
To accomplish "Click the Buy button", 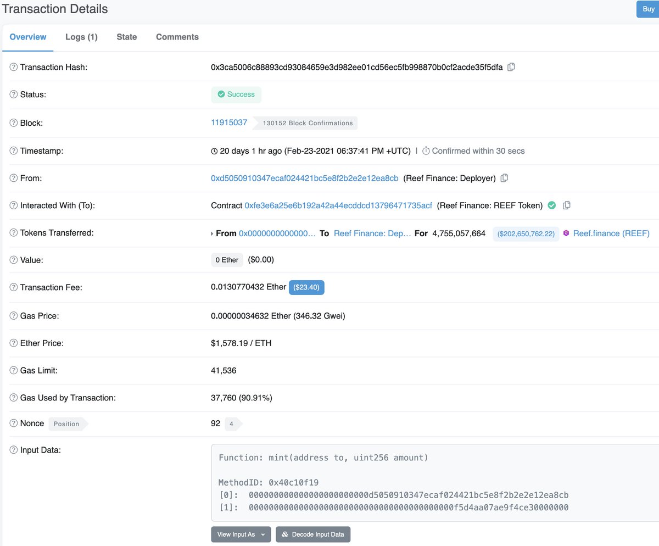I will [648, 9].
